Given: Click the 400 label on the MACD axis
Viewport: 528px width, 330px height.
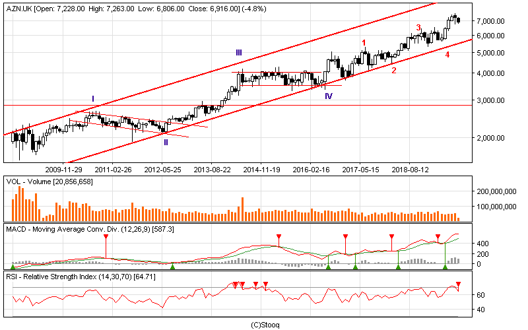Looking at the screenshot, I should tap(483, 244).
